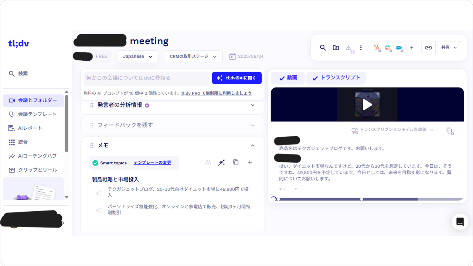Click the purple badge next to 発言者の分析情報
The image size is (473, 266).
coord(147,105)
